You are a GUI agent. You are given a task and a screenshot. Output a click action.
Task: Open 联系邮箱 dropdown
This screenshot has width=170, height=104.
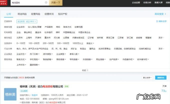click(x=48, y=59)
